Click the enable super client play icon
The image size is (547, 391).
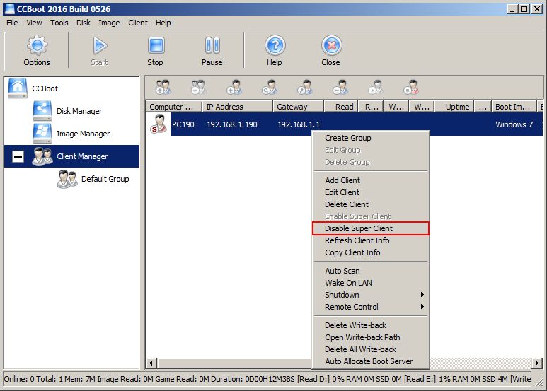(x=376, y=88)
